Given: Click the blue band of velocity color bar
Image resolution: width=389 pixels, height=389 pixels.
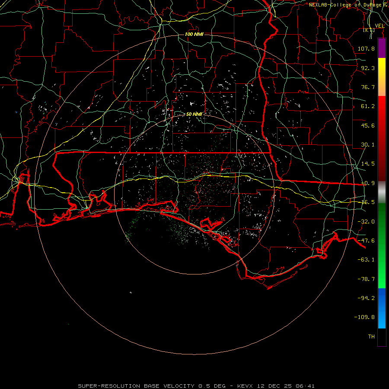Looking at the screenshot, I should [382, 308].
